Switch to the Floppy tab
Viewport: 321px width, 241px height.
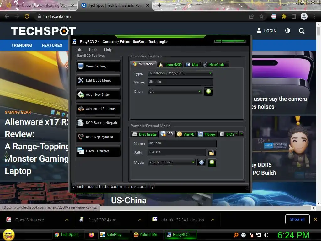pyautogui.click(x=207, y=134)
